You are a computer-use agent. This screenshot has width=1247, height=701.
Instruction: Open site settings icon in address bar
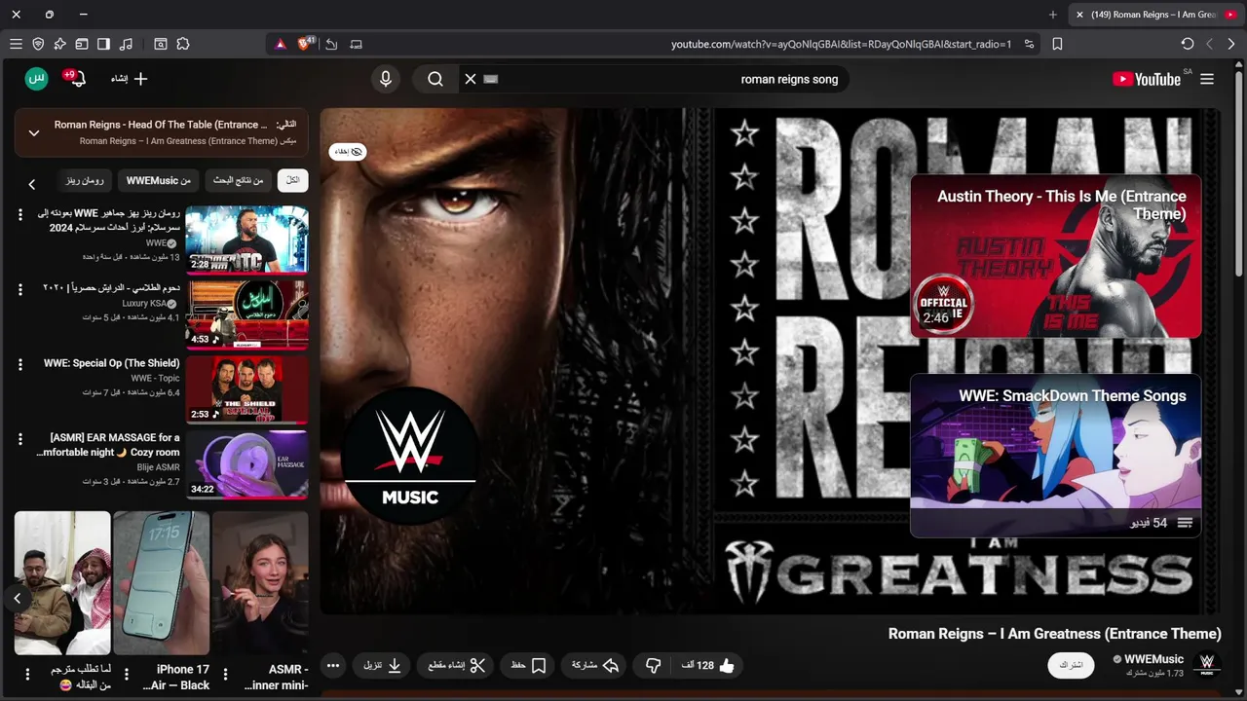tap(1029, 44)
